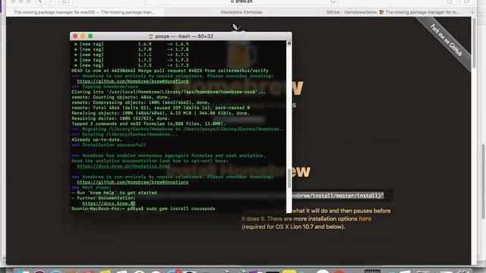Click the Terminal scrollbar thumb
This screenshot has width=486, height=273.
[x=289, y=179]
